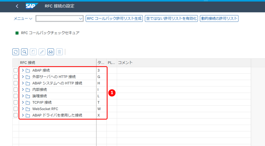Expand the 内部接続 node

pos(23,90)
